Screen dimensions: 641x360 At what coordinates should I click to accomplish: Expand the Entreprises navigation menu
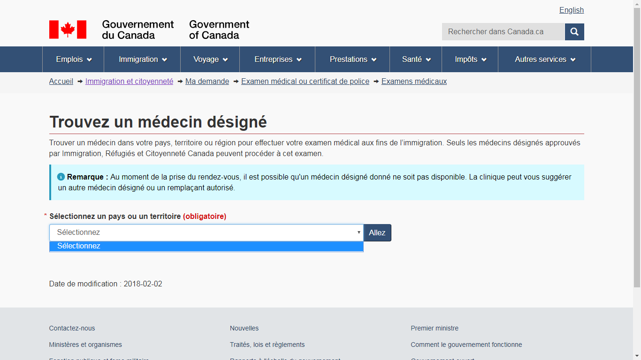coord(277,60)
